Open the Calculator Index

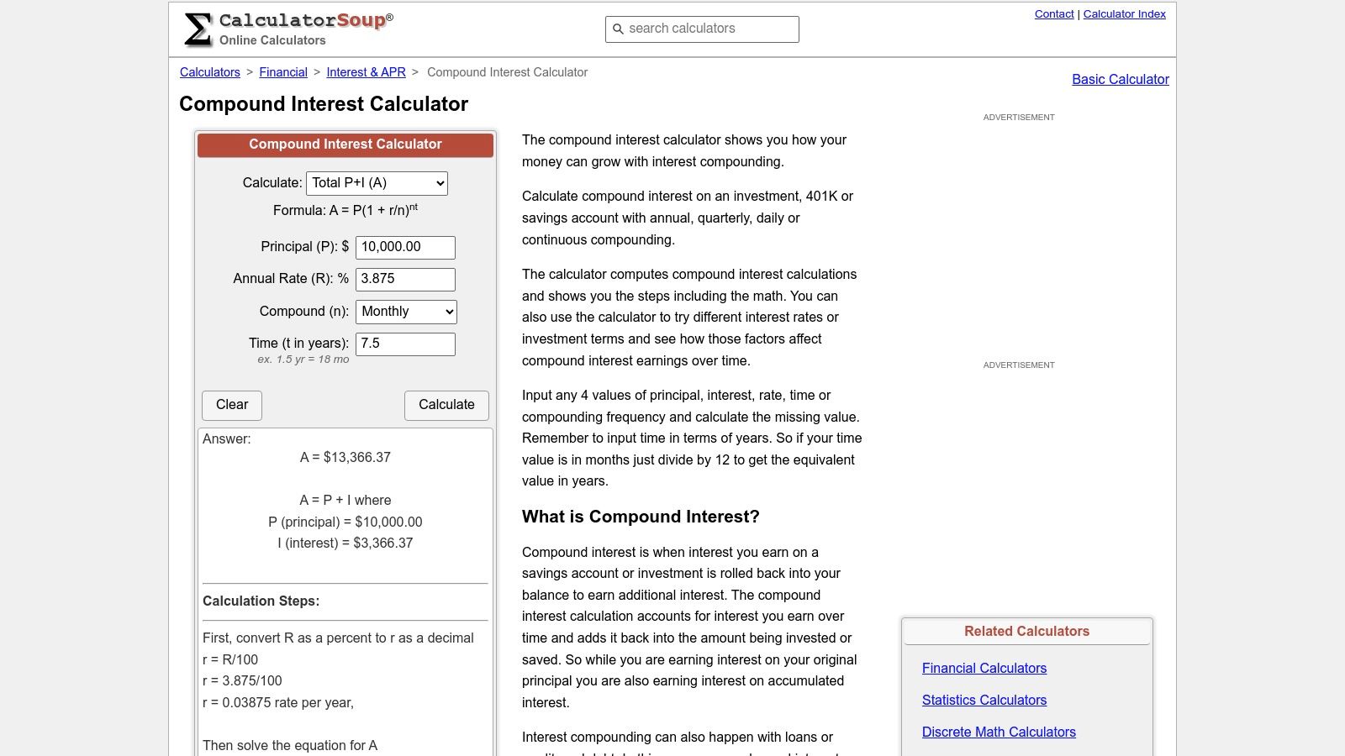click(x=1125, y=13)
